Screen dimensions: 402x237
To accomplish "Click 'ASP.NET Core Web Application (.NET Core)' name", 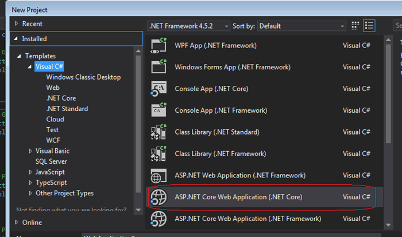I will (238, 197).
